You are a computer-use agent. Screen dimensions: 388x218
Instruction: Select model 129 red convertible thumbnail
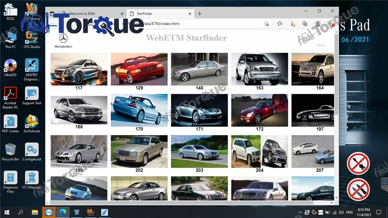(139, 69)
